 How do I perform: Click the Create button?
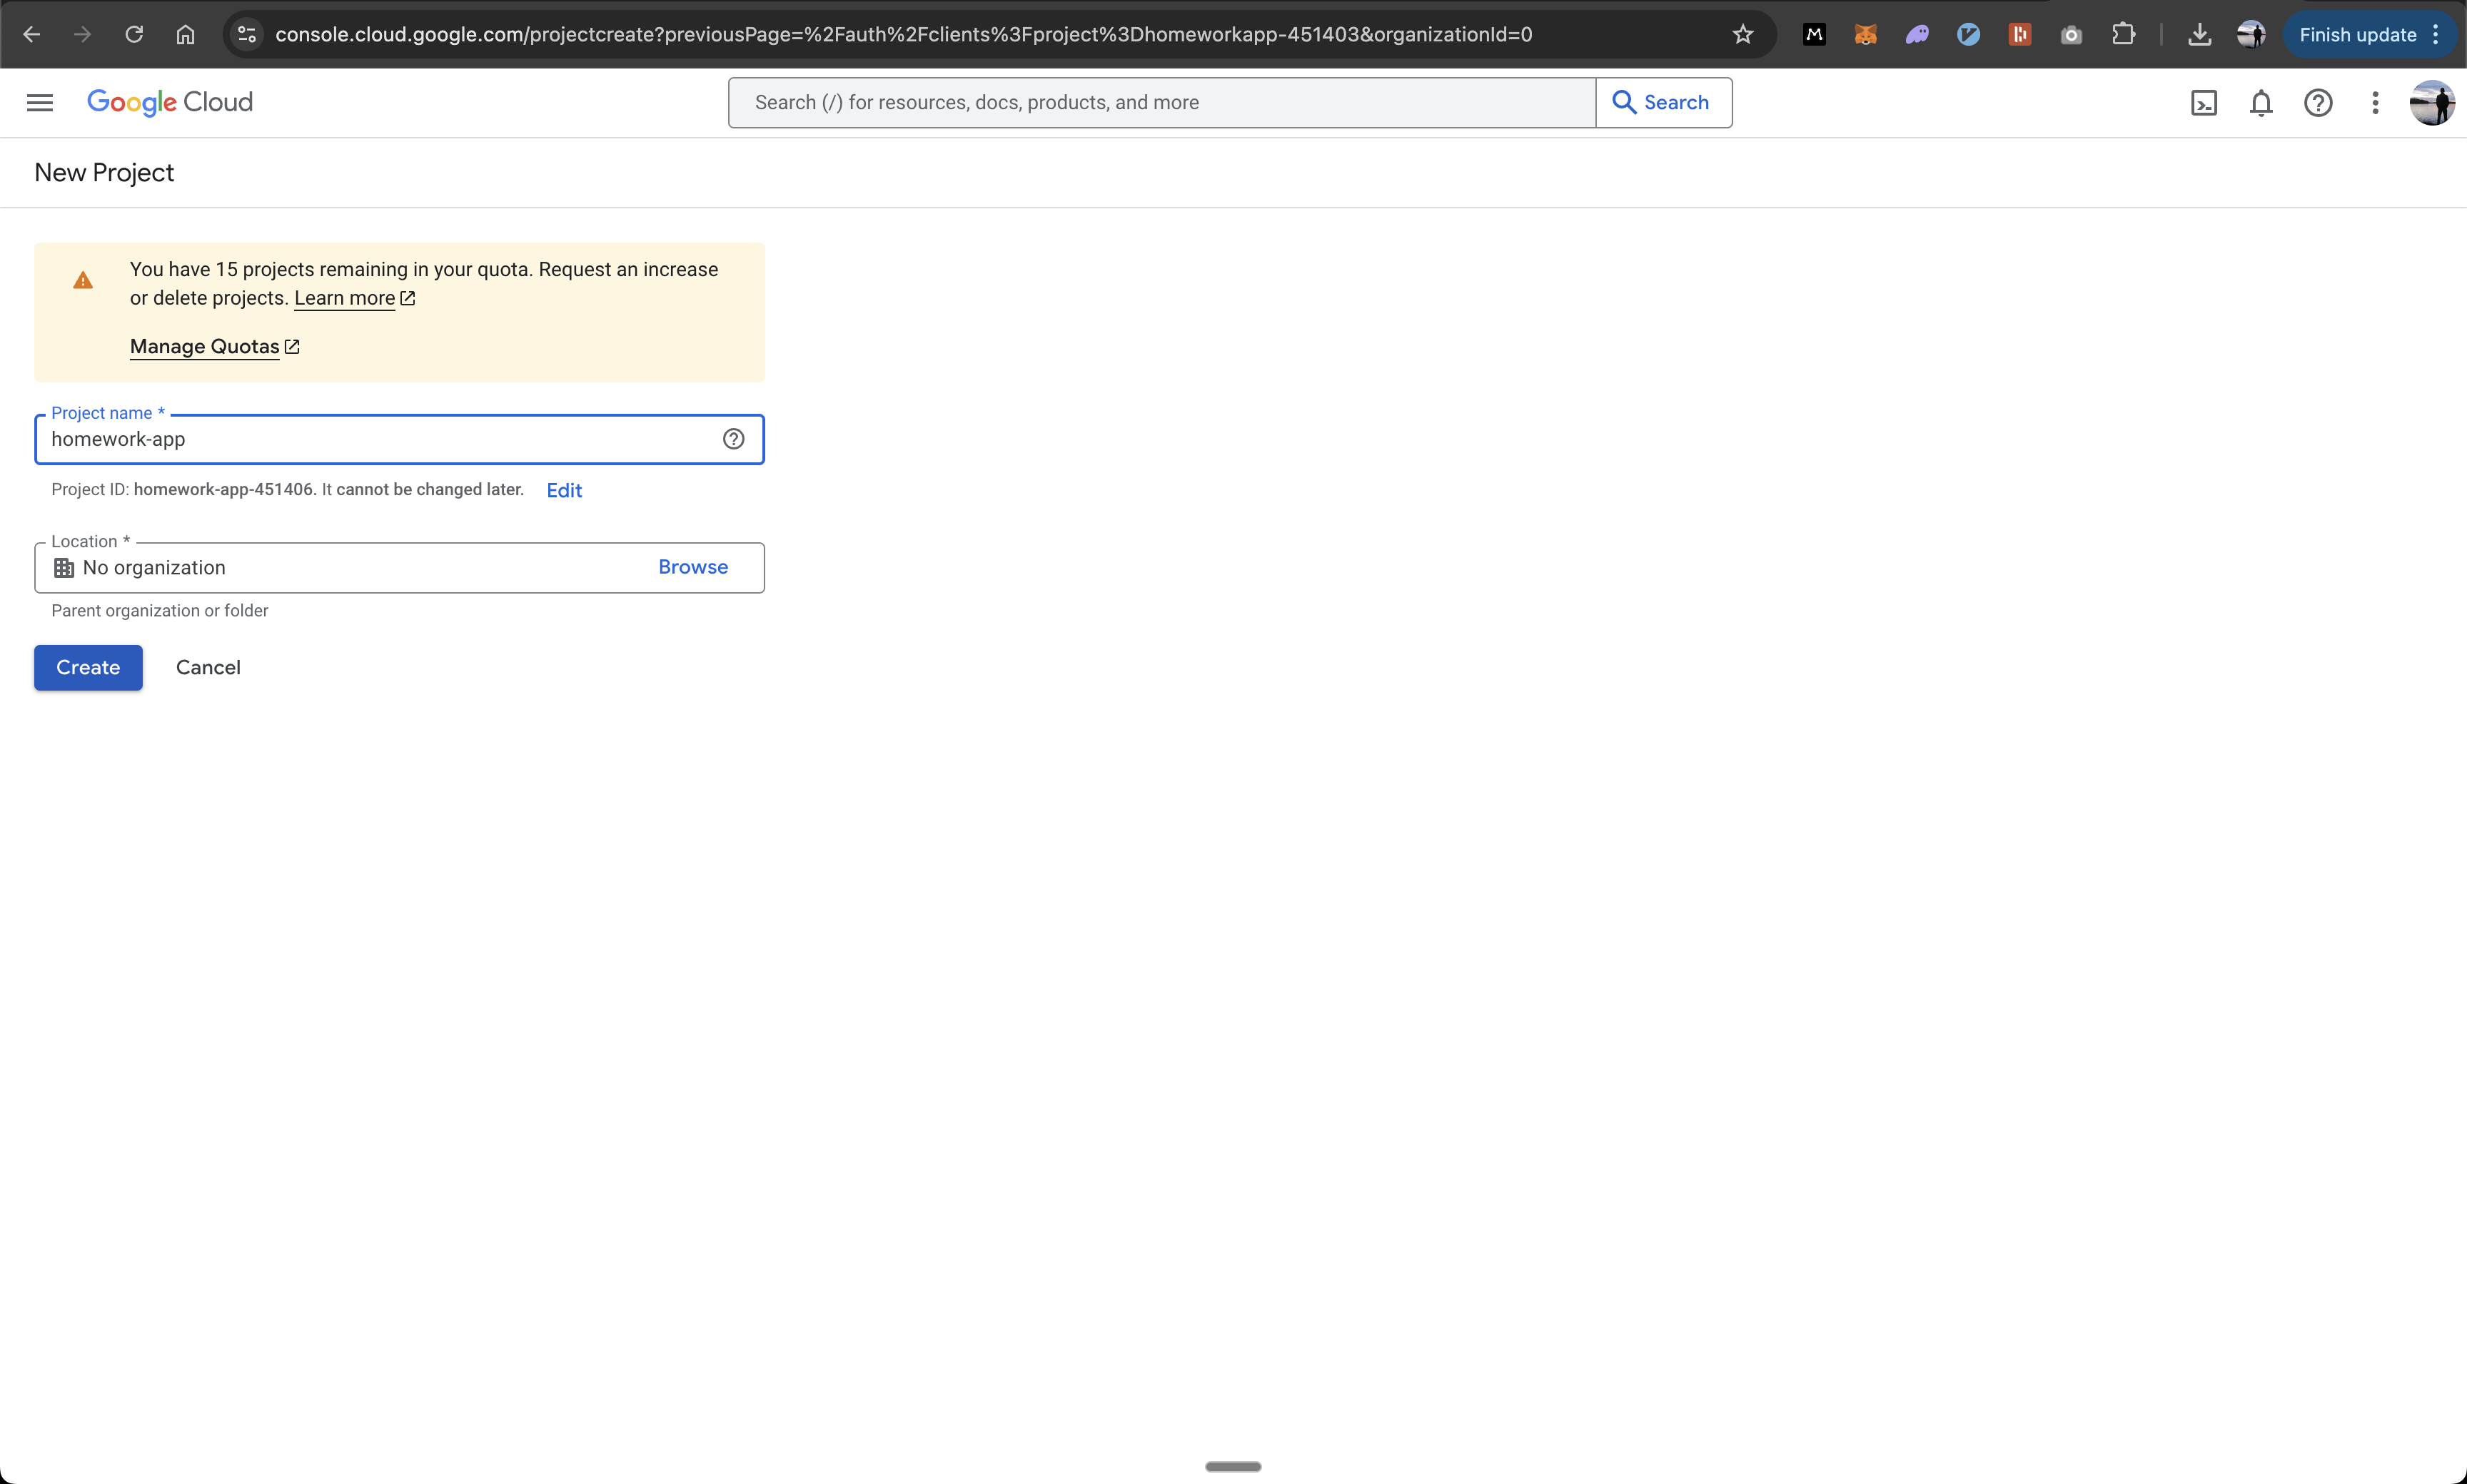click(88, 667)
